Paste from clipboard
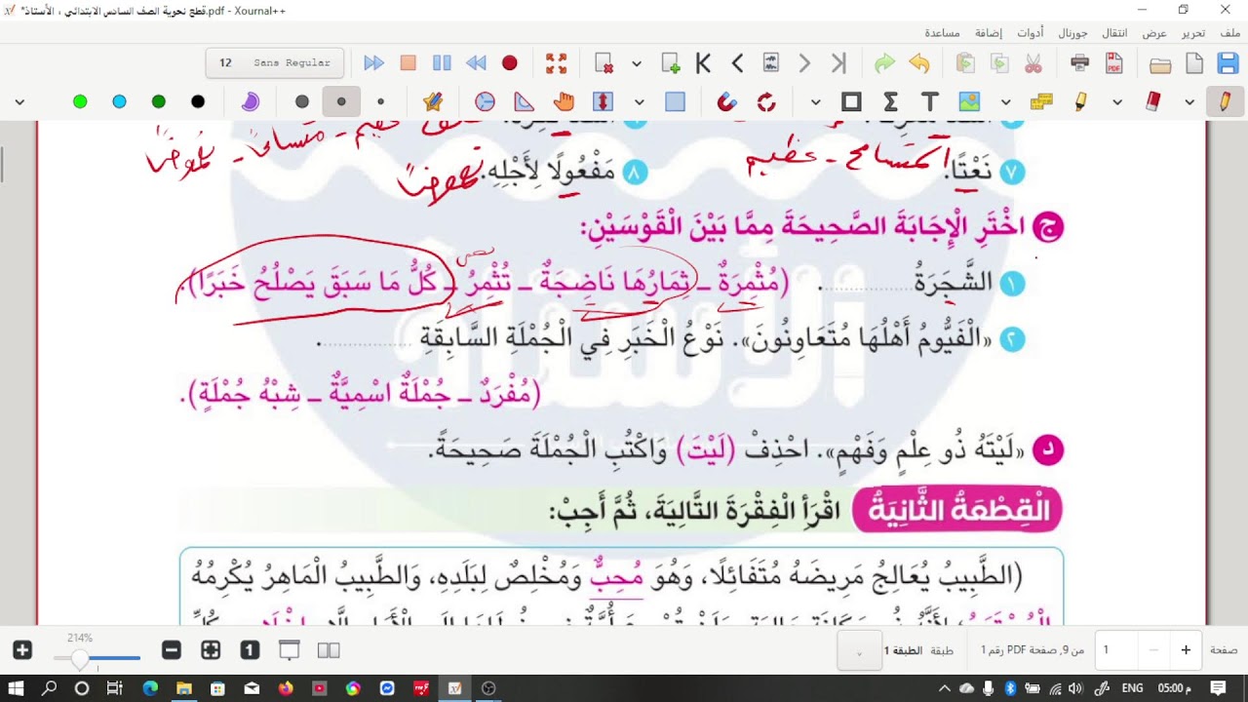Screen dimensions: 1248x702 tap(965, 64)
